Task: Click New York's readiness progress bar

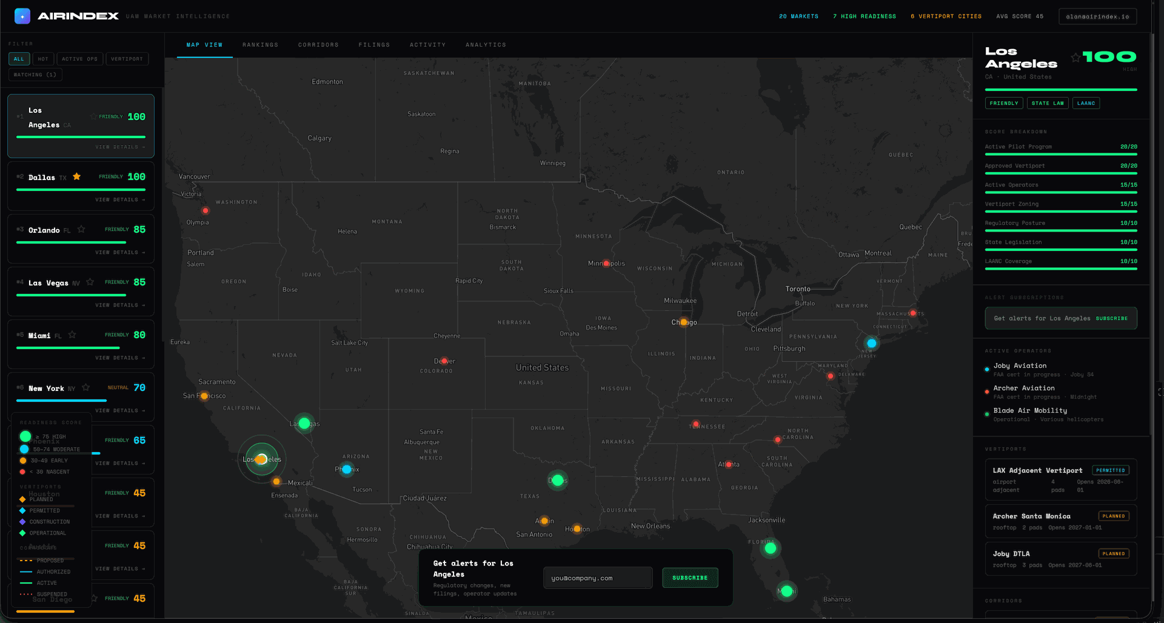Action: click(x=61, y=401)
